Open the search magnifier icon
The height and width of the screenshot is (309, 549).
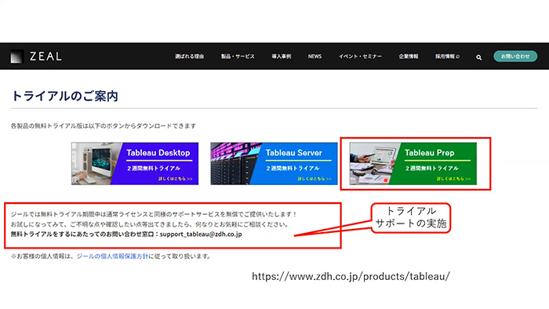tap(478, 57)
